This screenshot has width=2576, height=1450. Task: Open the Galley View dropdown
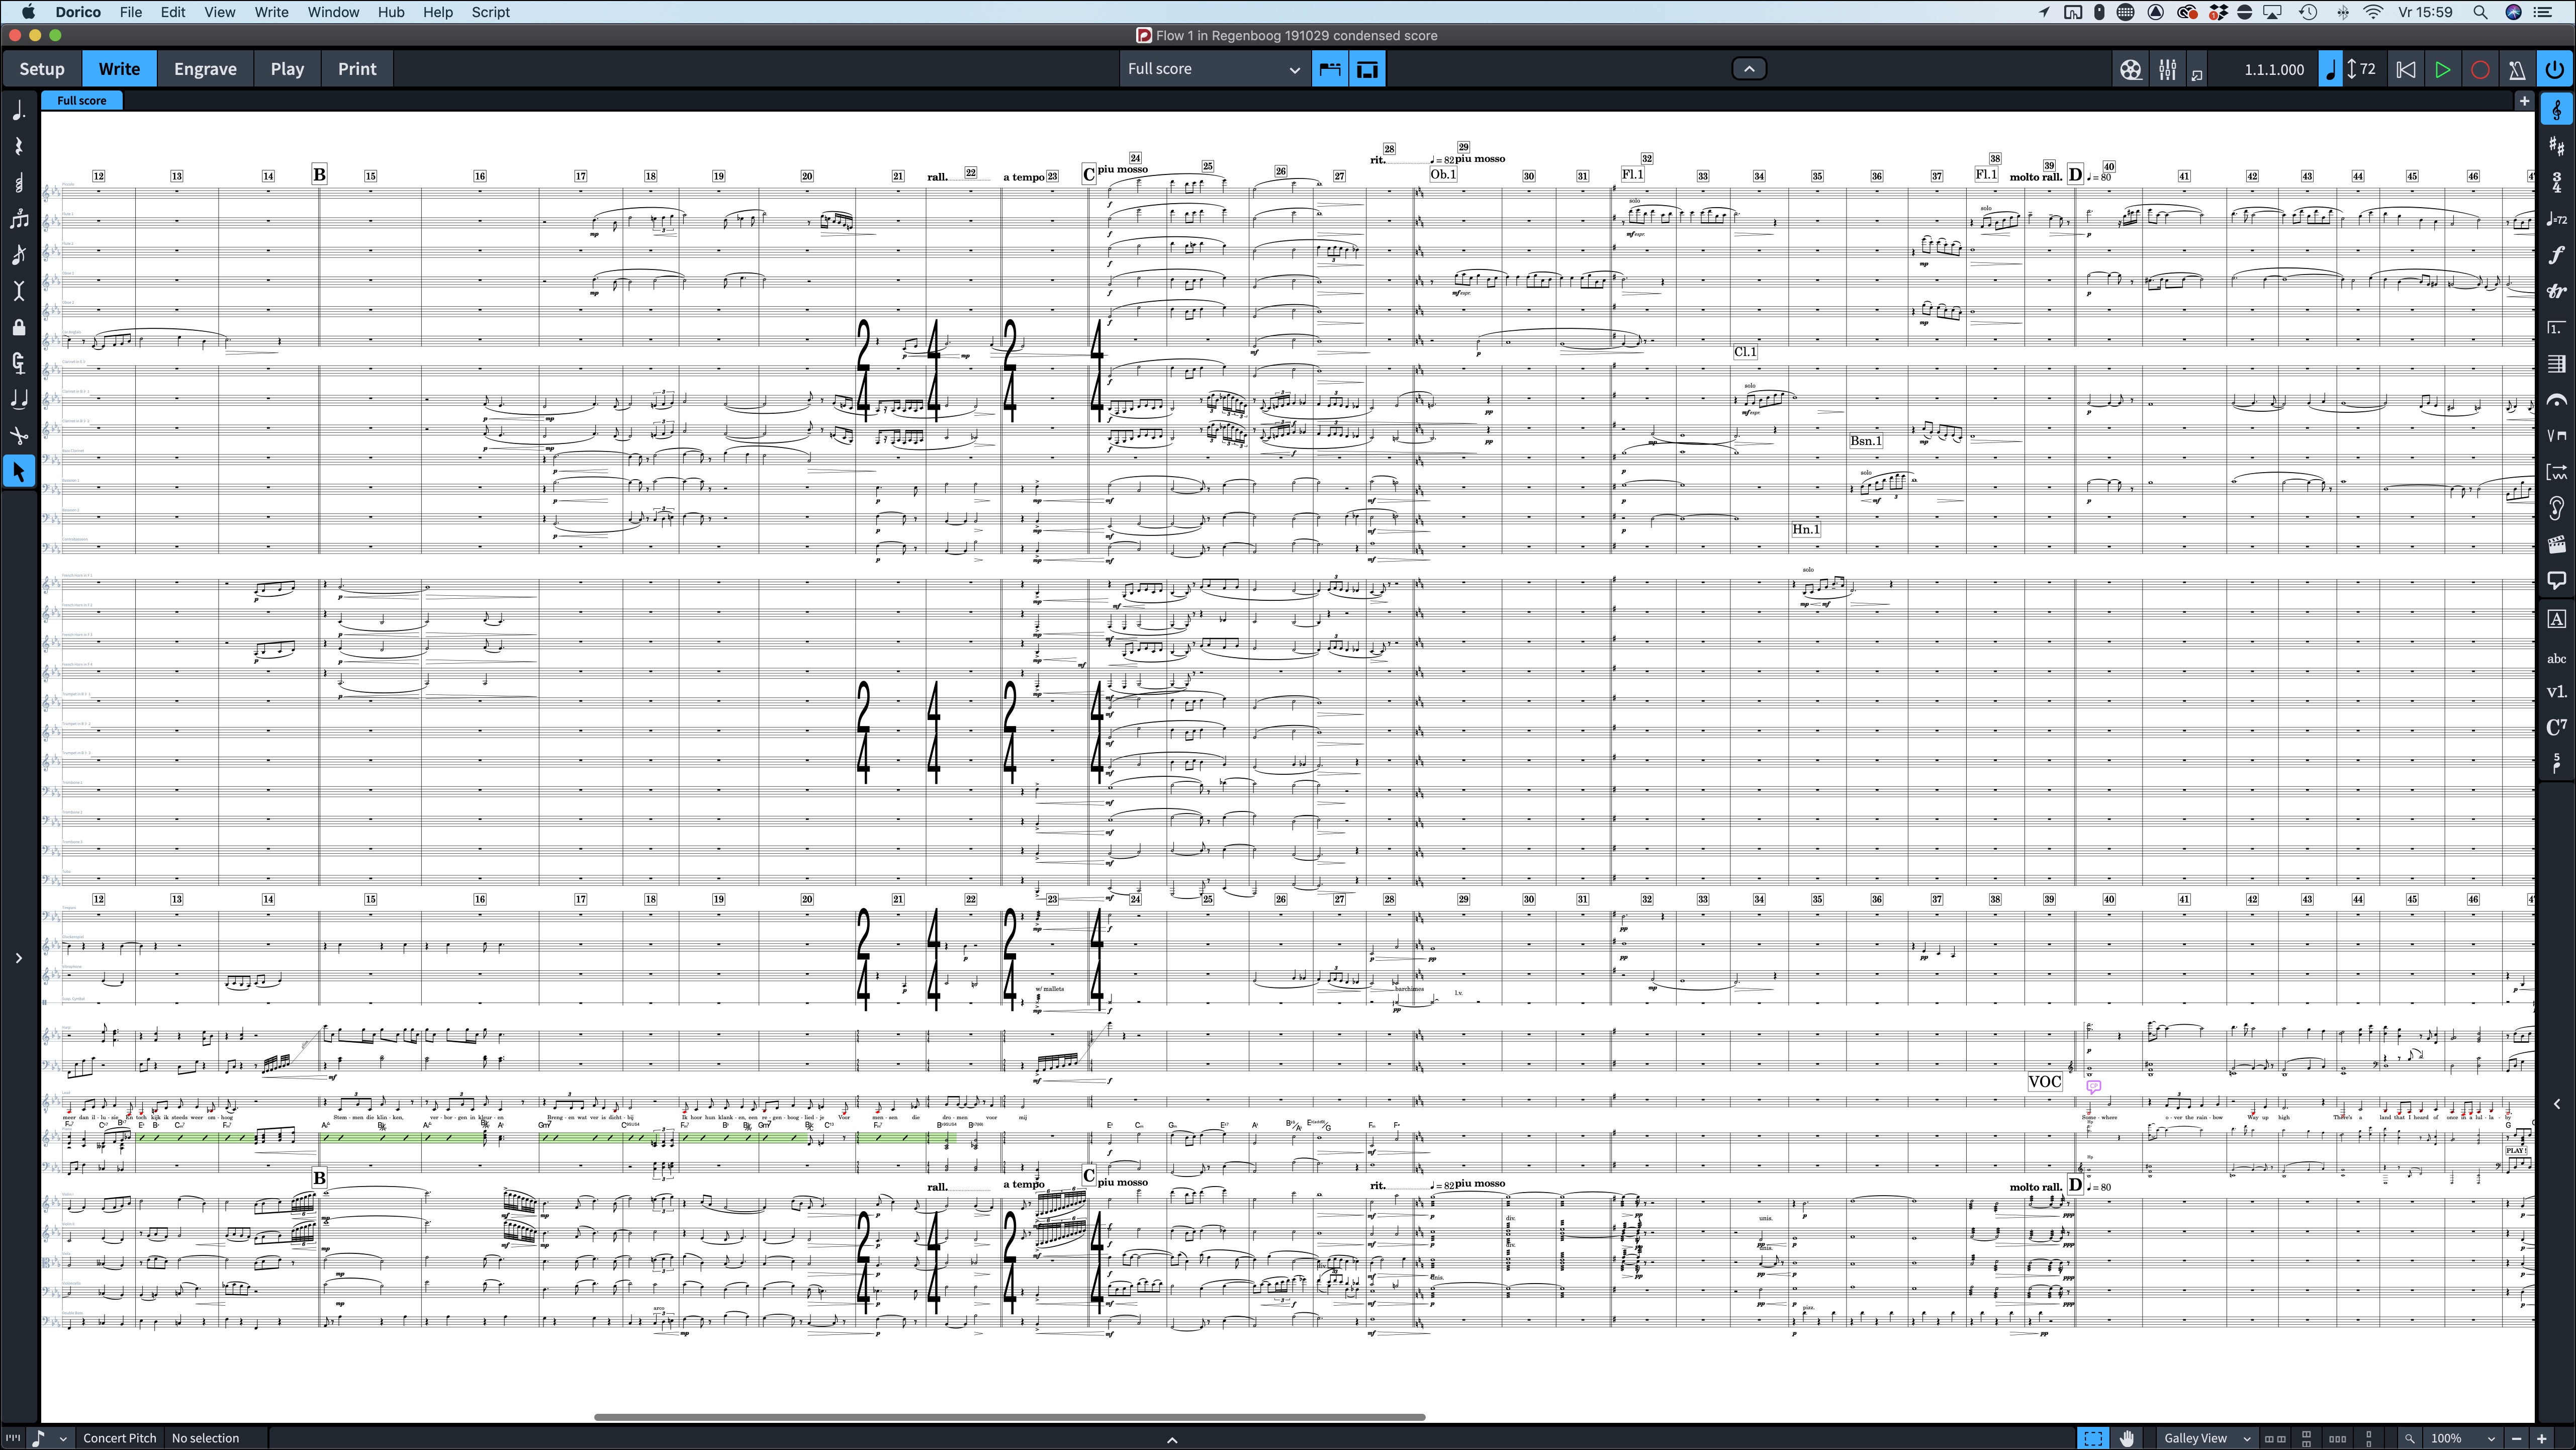point(2207,1438)
